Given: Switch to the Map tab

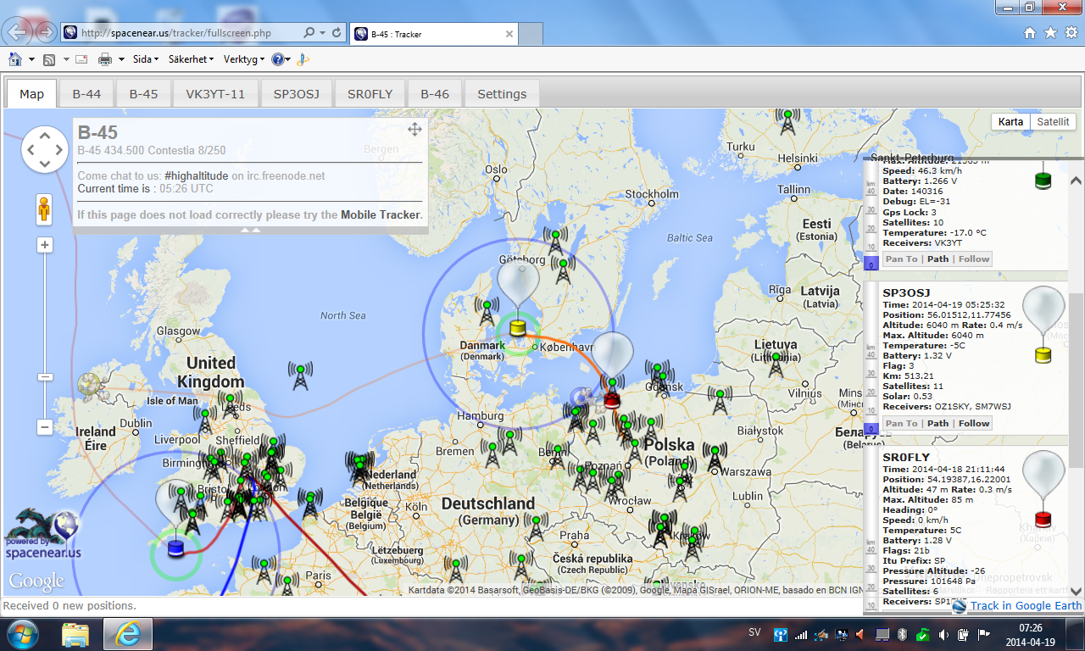Looking at the screenshot, I should (31, 94).
